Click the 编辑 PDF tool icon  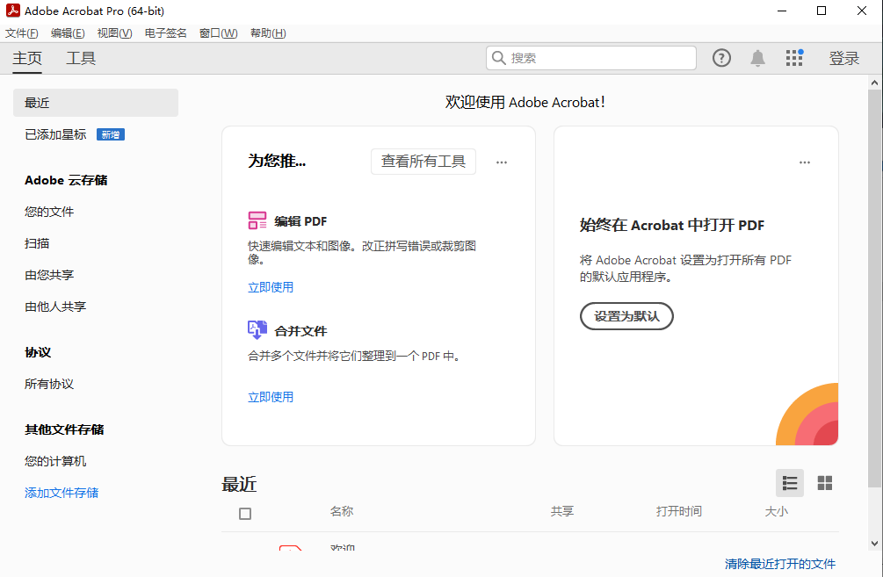(257, 220)
